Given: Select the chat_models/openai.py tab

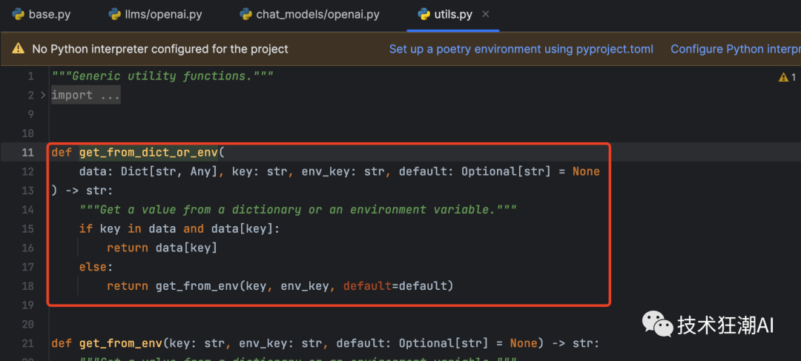Looking at the screenshot, I should (317, 14).
